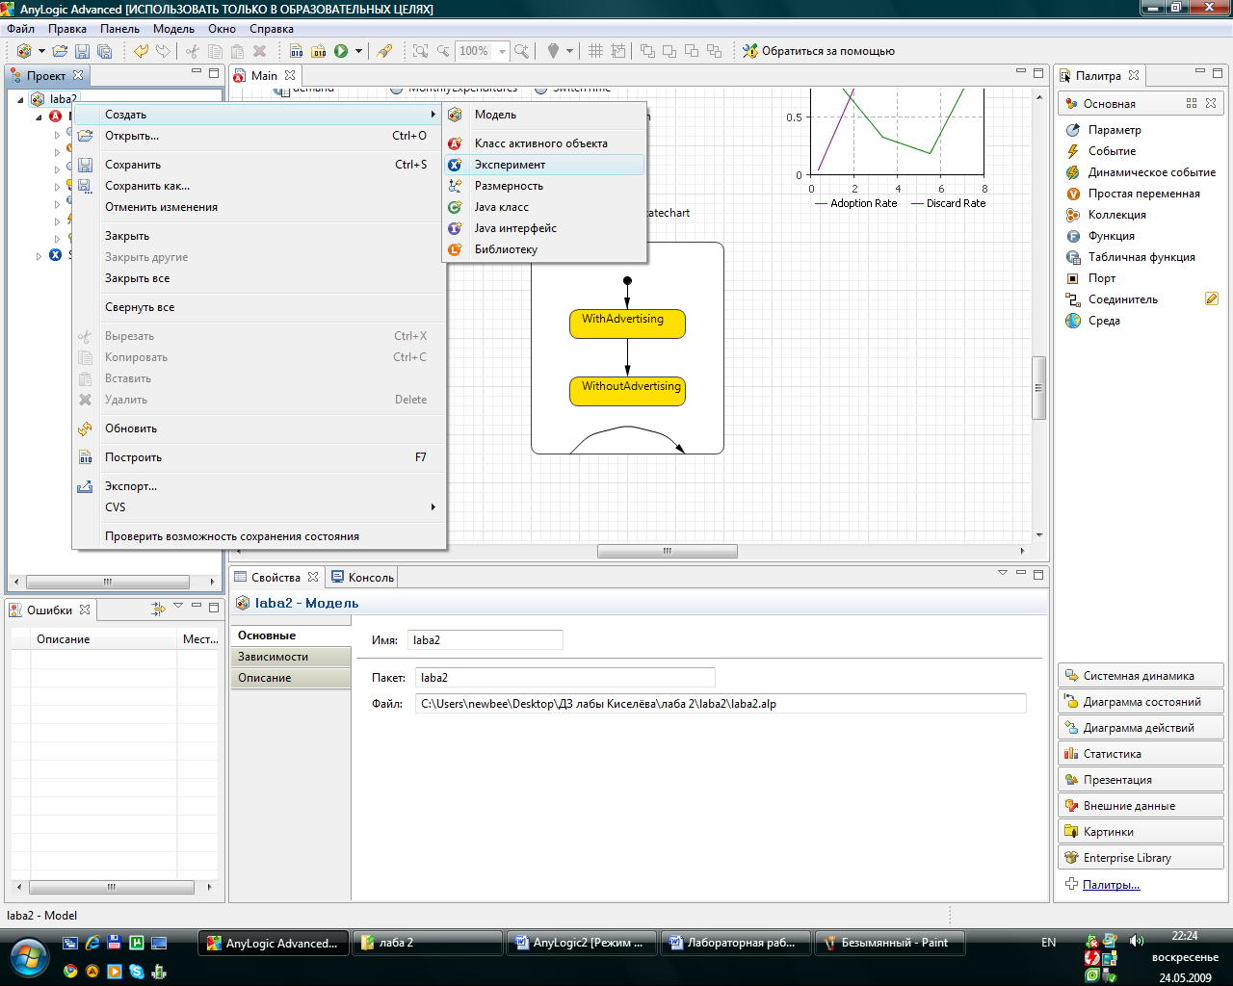The height and width of the screenshot is (986, 1233).
Task: Click the Save All icon in toolbar
Action: tap(104, 51)
